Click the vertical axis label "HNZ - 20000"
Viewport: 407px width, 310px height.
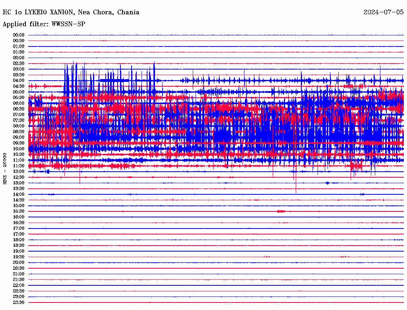(5, 169)
